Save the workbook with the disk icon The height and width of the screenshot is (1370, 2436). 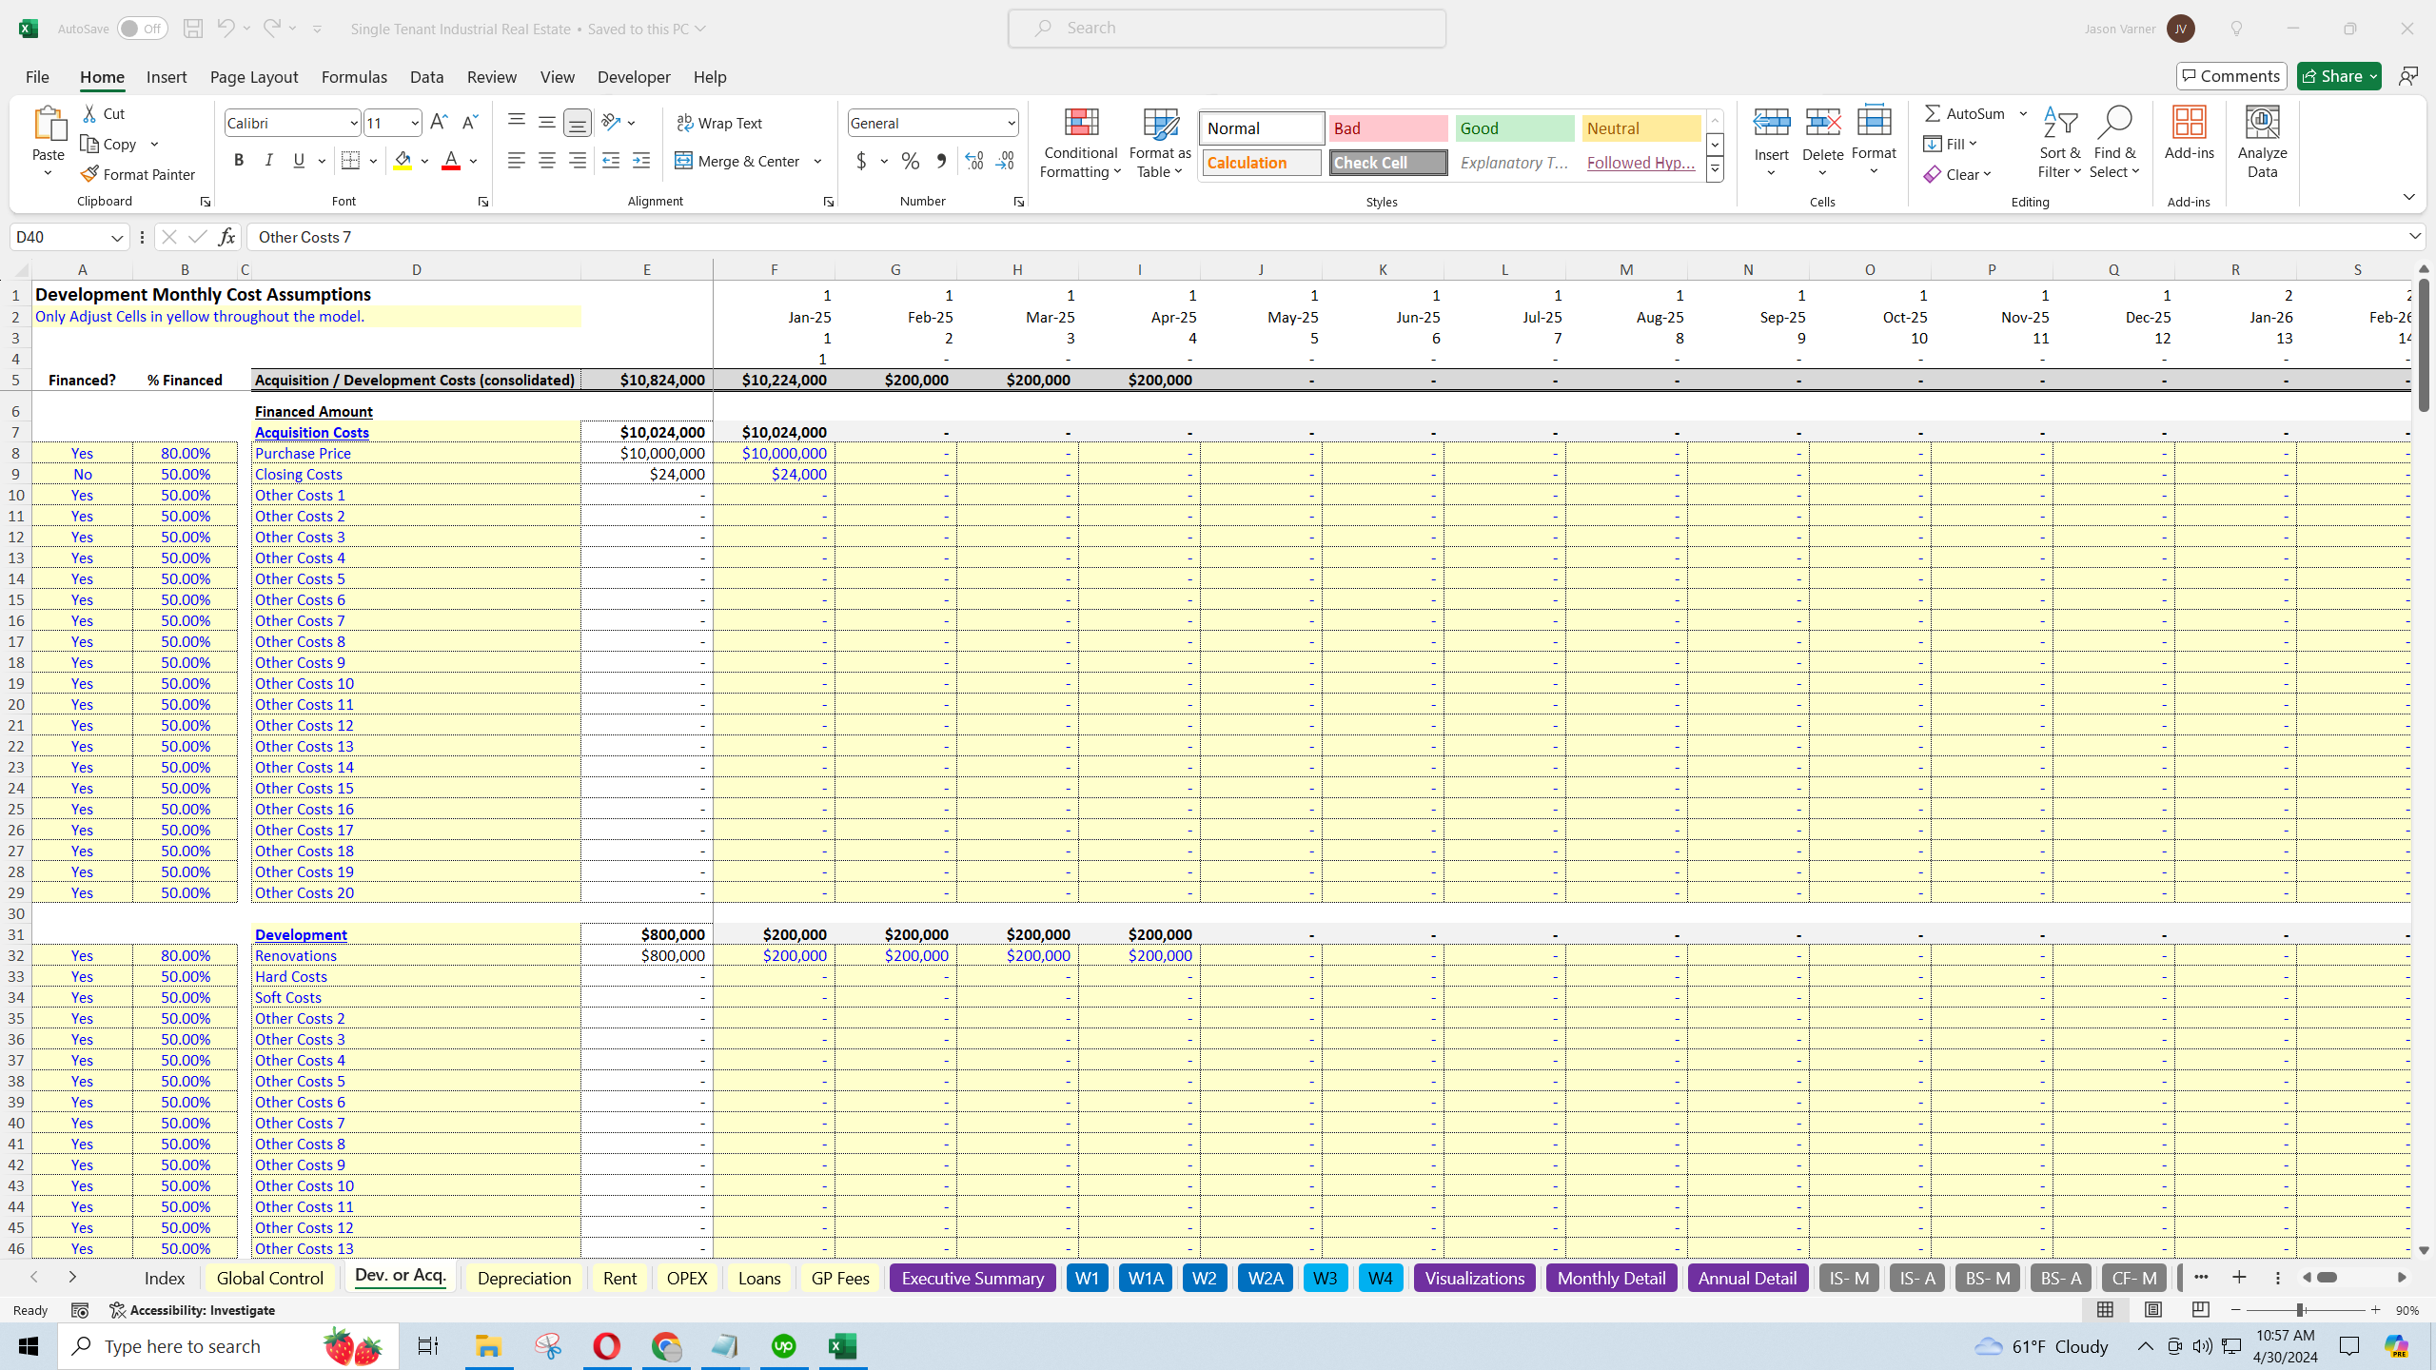[193, 29]
